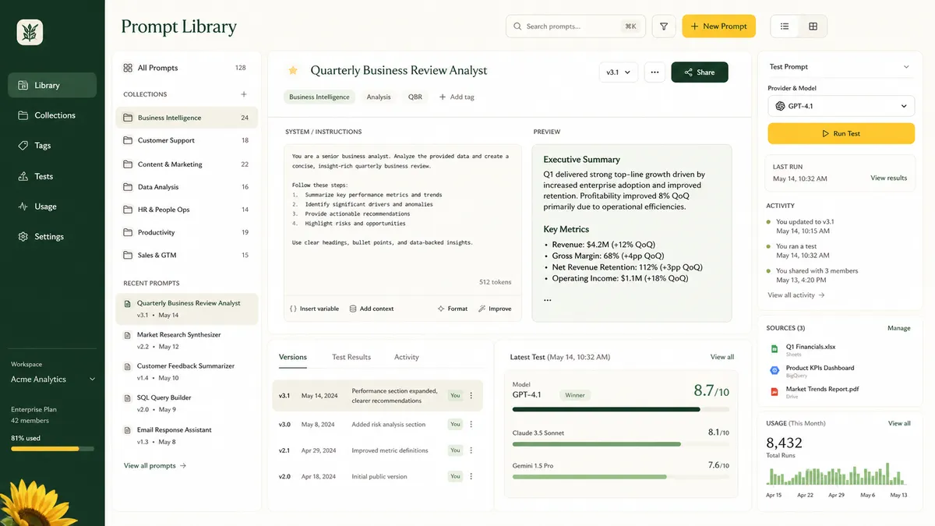The height and width of the screenshot is (526, 935).
Task: Add a new collection with plus icon
Action: coord(244,94)
